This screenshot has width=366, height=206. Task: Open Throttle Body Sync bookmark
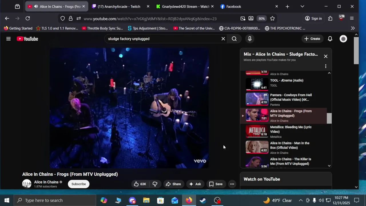[x=102, y=28]
